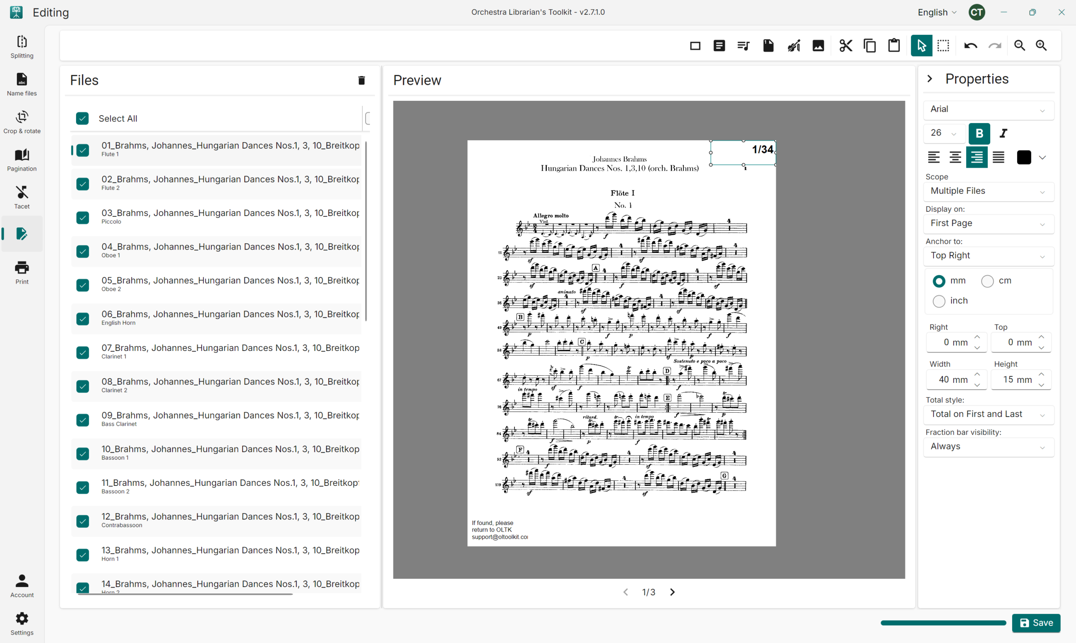This screenshot has width=1076, height=643.
Task: Open the English language selector
Action: (x=937, y=12)
